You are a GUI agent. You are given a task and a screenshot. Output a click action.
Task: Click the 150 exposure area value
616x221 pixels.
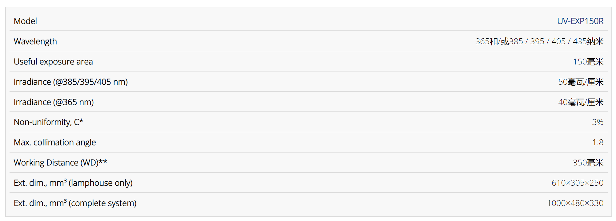(588, 62)
